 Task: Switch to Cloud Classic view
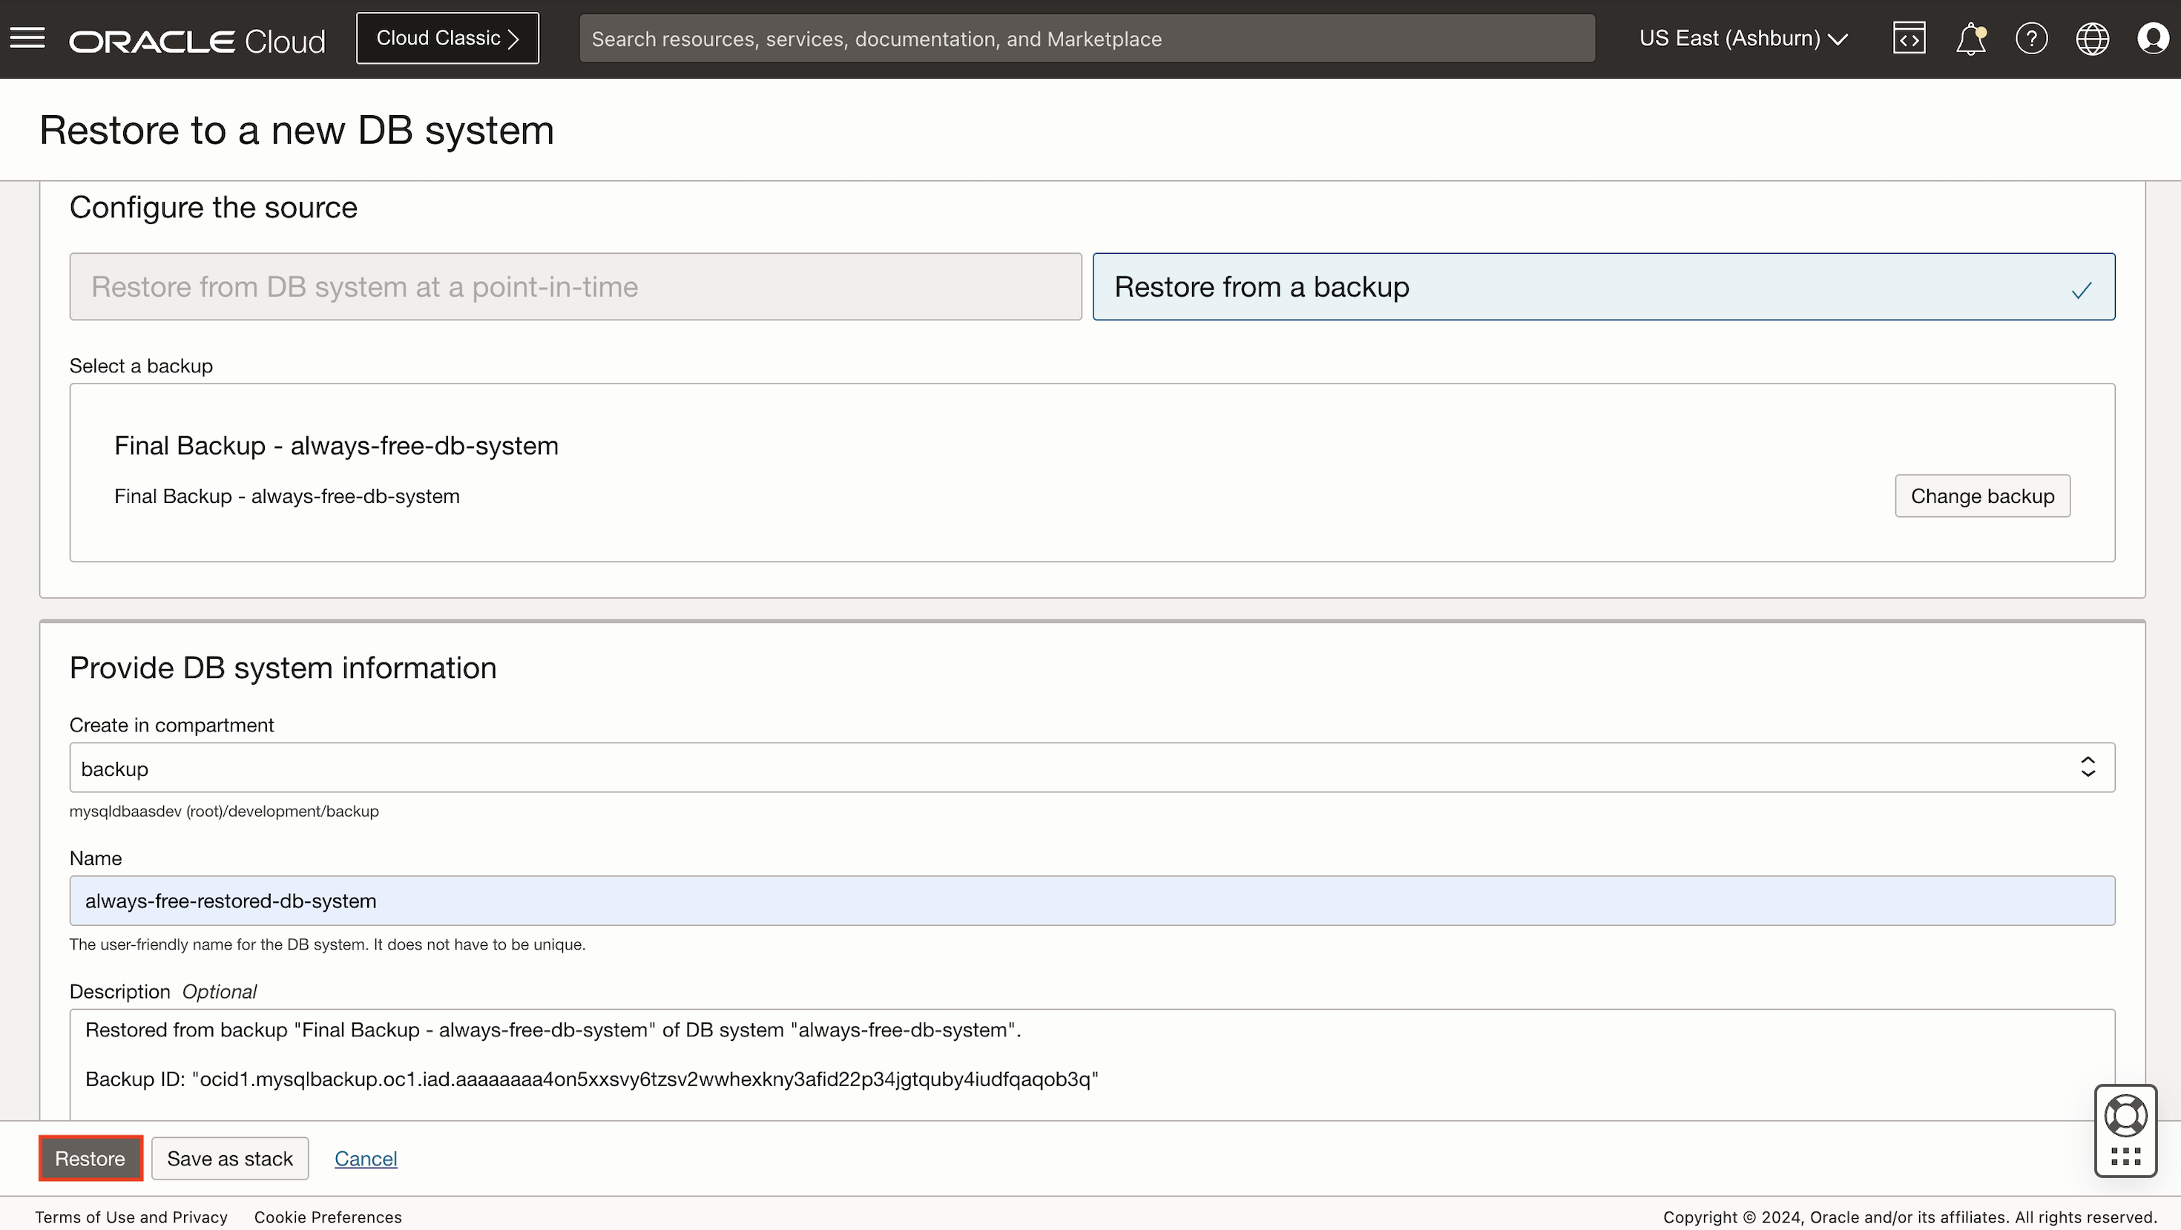point(447,38)
